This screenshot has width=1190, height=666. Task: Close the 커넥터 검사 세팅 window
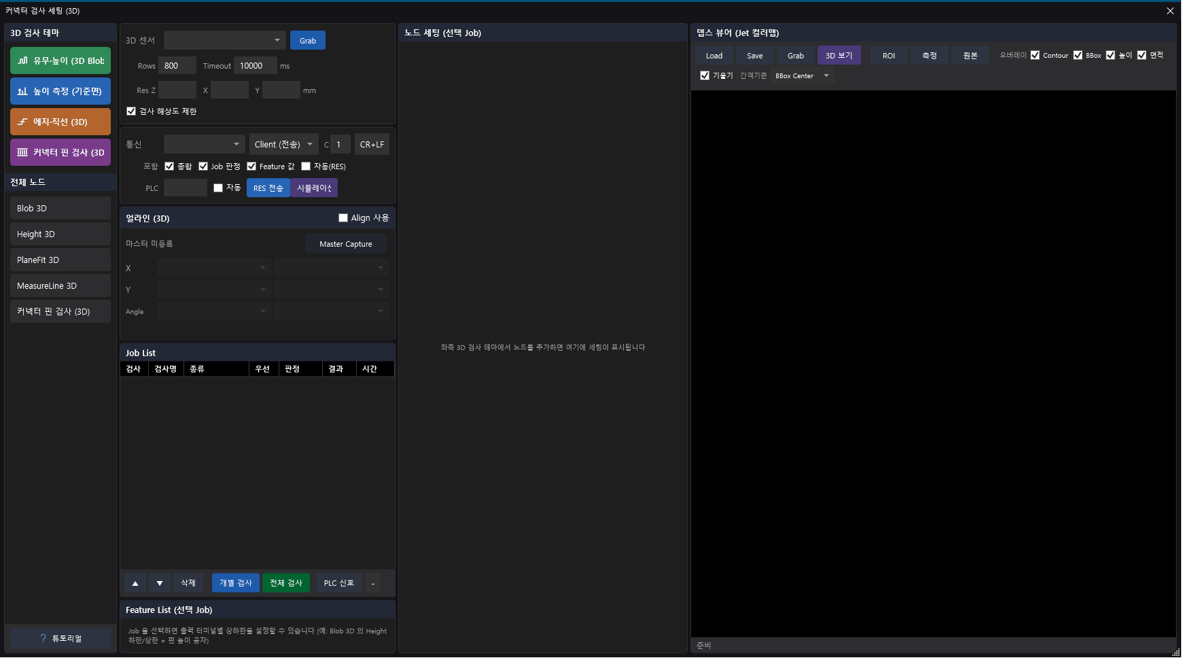(x=1170, y=11)
